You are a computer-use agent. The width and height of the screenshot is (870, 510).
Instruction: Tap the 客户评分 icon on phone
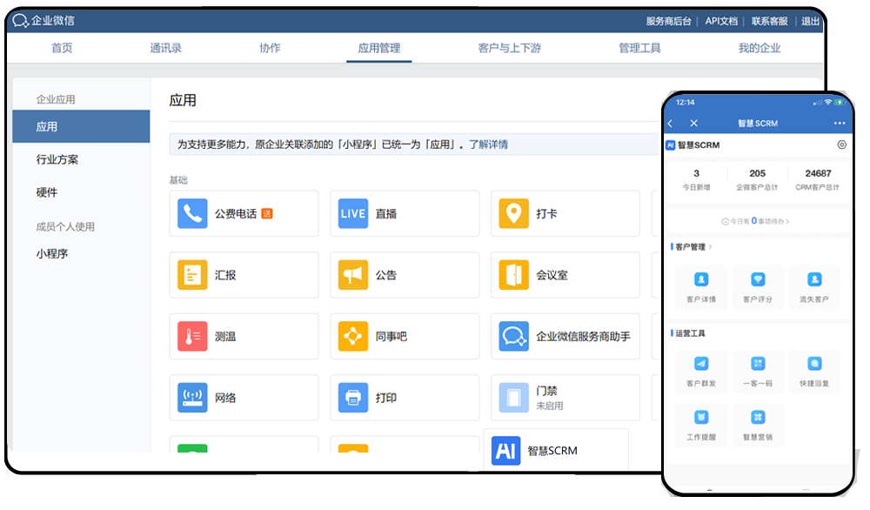[x=758, y=279]
